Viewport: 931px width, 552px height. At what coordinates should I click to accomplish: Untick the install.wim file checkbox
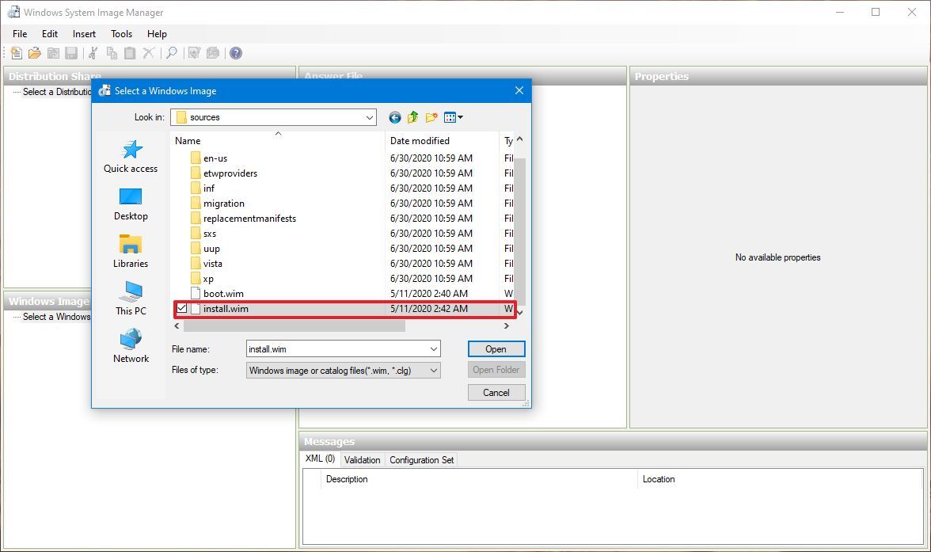coord(182,308)
